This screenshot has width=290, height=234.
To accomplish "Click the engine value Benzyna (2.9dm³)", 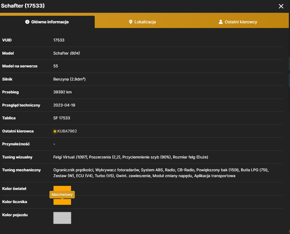I will (69, 79).
